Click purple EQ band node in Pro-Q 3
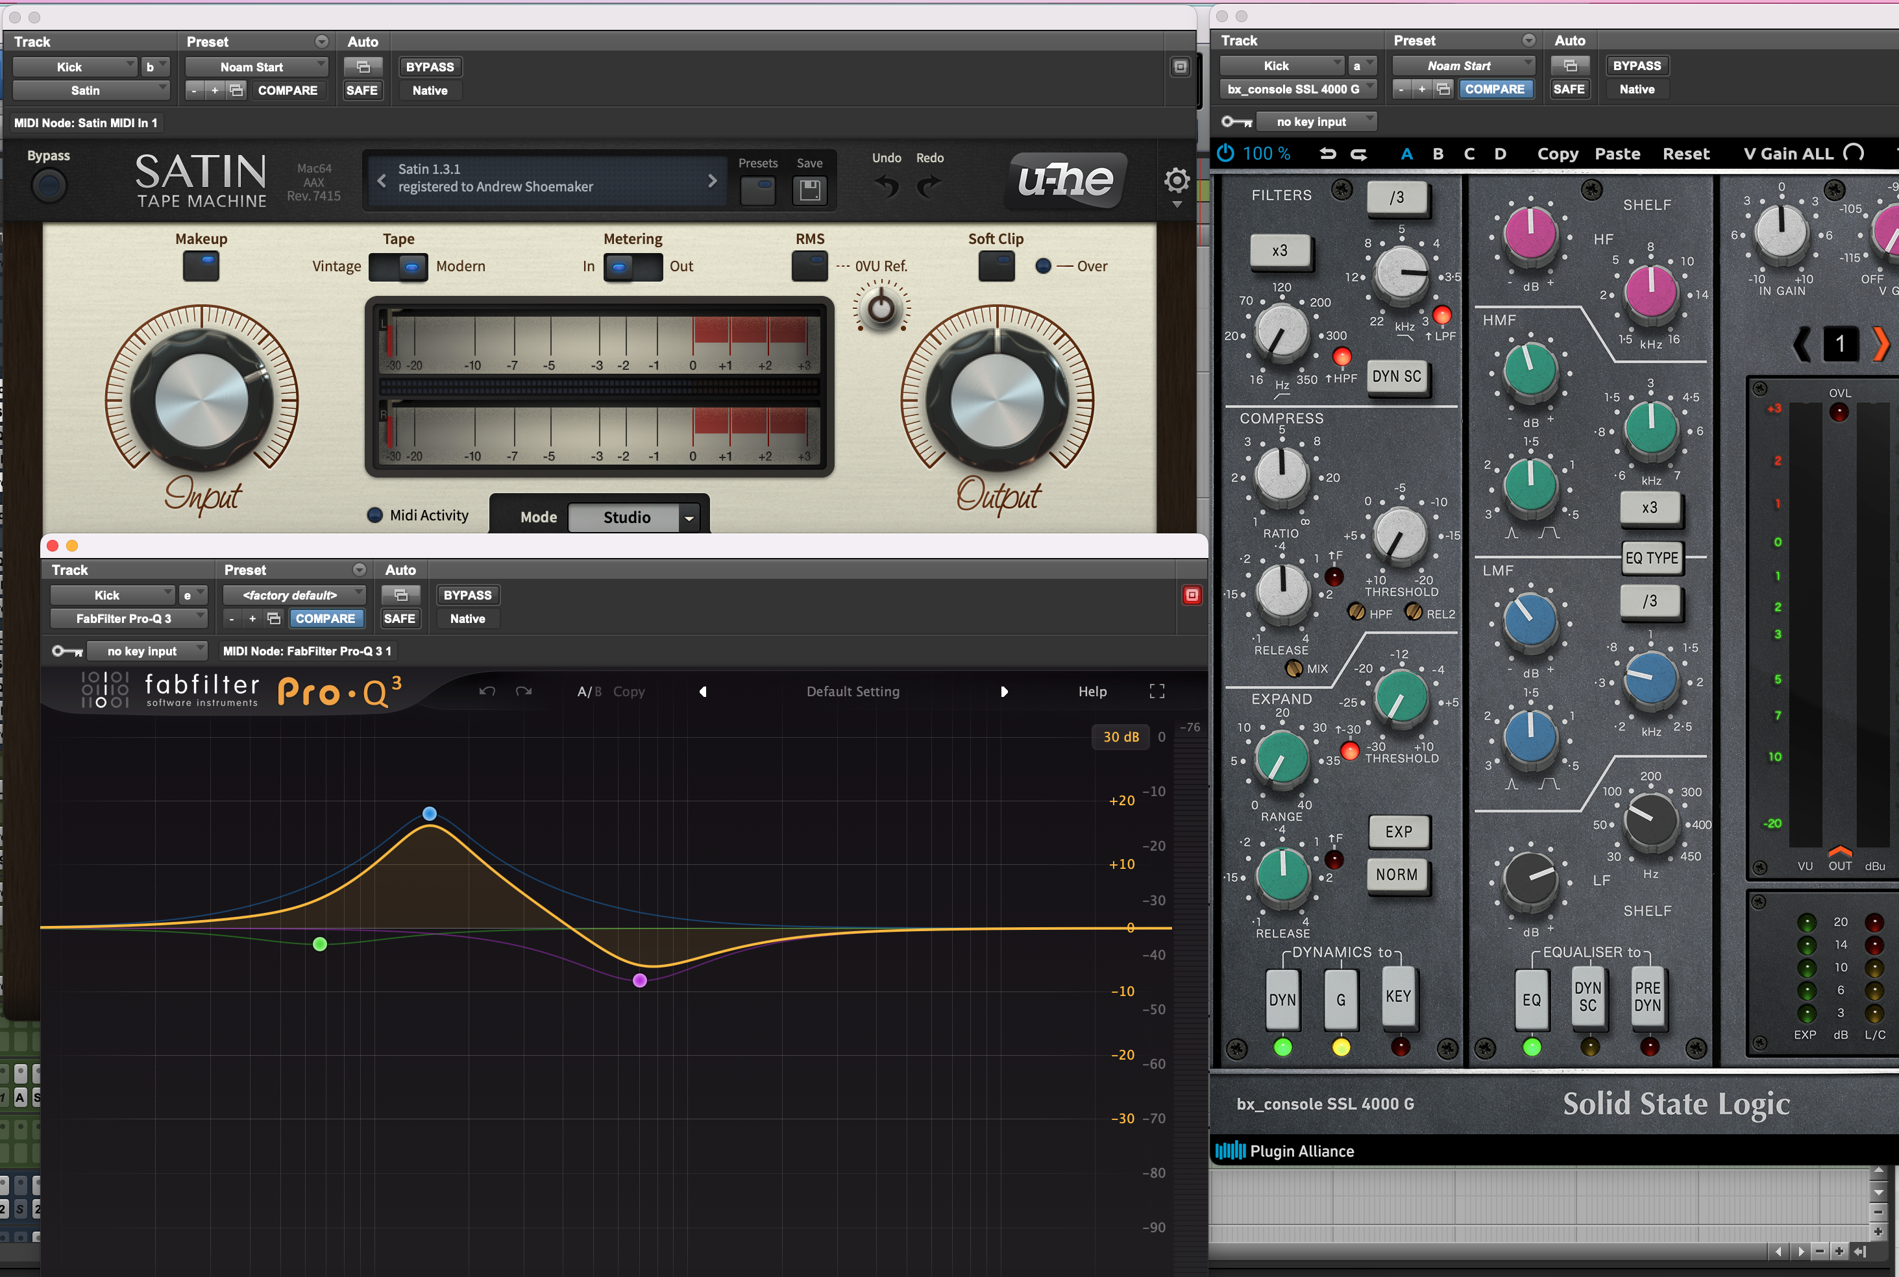Screen dimensions: 1899x1277 pos(640,980)
